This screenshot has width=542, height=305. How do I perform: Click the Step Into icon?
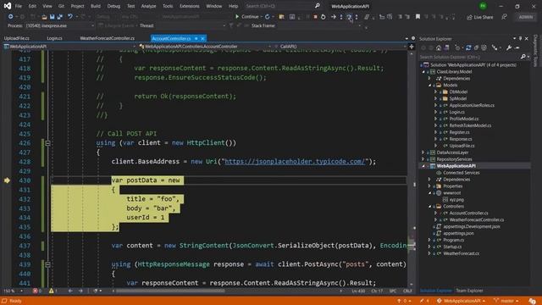click(x=341, y=17)
